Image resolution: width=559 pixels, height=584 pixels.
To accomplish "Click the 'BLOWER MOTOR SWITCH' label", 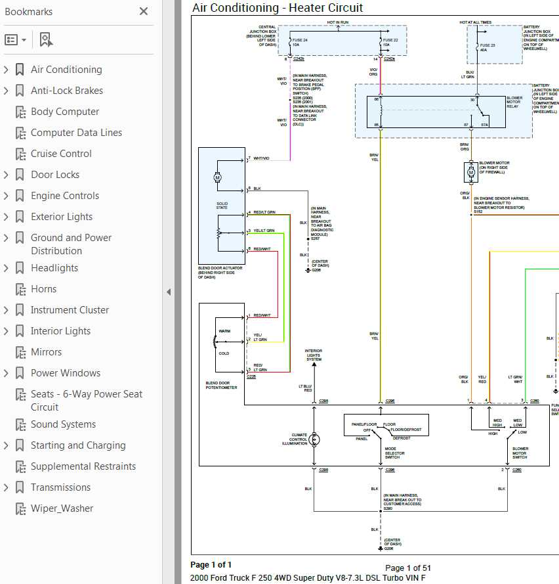I will (x=520, y=453).
